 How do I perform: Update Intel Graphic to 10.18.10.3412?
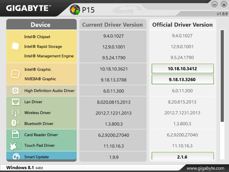point(182,68)
